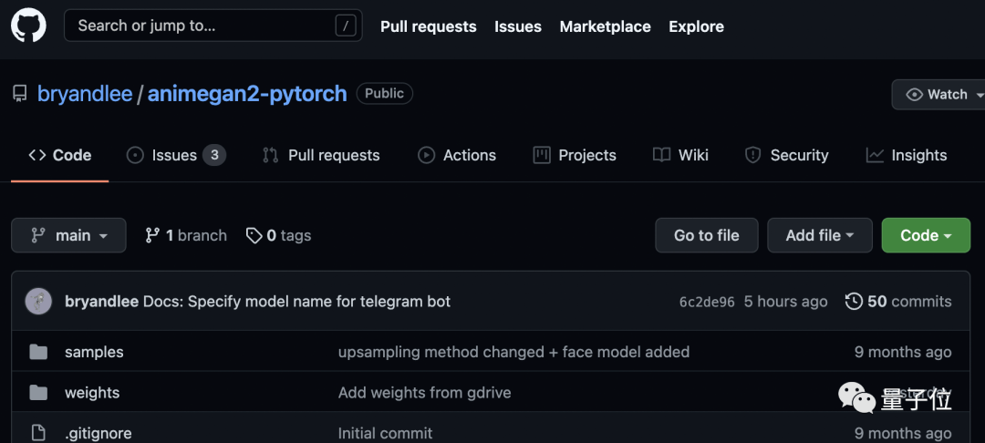
Task: Expand the green Code dropdown
Action: click(x=925, y=235)
